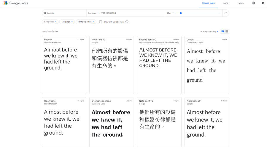Click the Variable label on Encode Sans SC

click(176, 40)
